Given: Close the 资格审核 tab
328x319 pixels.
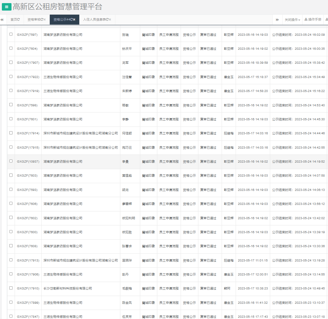Looking at the screenshot, I should (45, 20).
